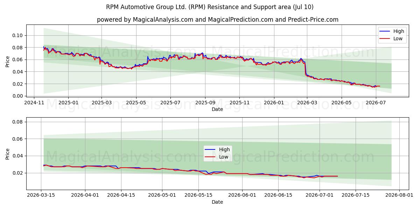The width and height of the screenshot is (420, 210).
Task: Click the '0.02' price tick on bottom chart
Action: pos(18,173)
